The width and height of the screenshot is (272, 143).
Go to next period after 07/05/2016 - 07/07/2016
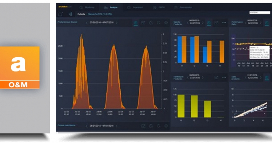(116, 22)
